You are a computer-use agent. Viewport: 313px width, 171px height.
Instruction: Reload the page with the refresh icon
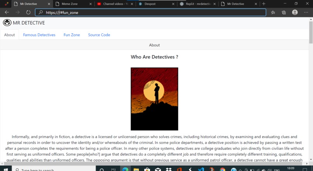coord(28,12)
